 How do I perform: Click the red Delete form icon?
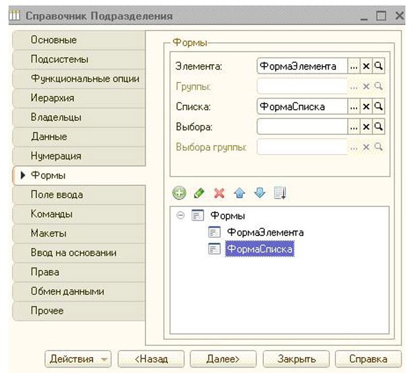(219, 193)
